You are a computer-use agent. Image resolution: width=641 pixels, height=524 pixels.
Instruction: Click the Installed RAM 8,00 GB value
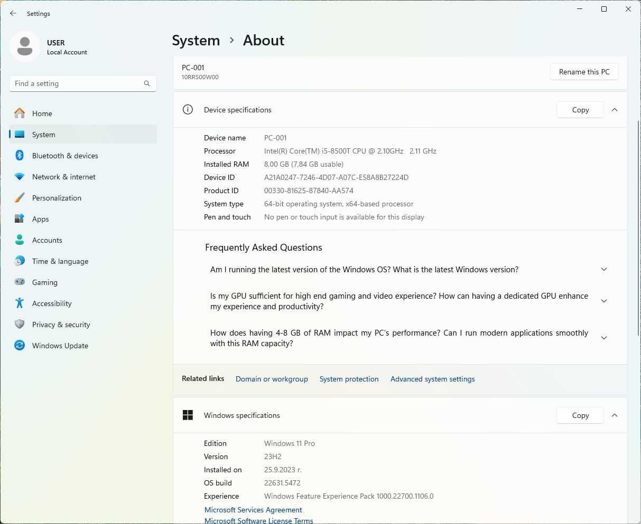[304, 164]
